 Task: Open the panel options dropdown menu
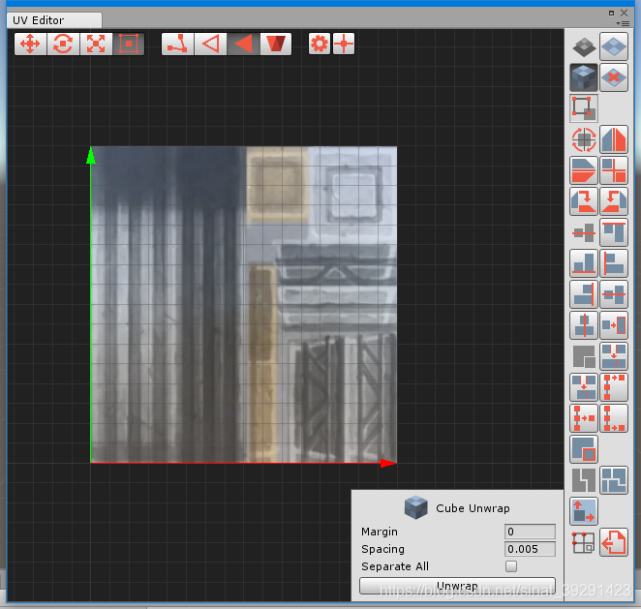pyautogui.click(x=623, y=22)
